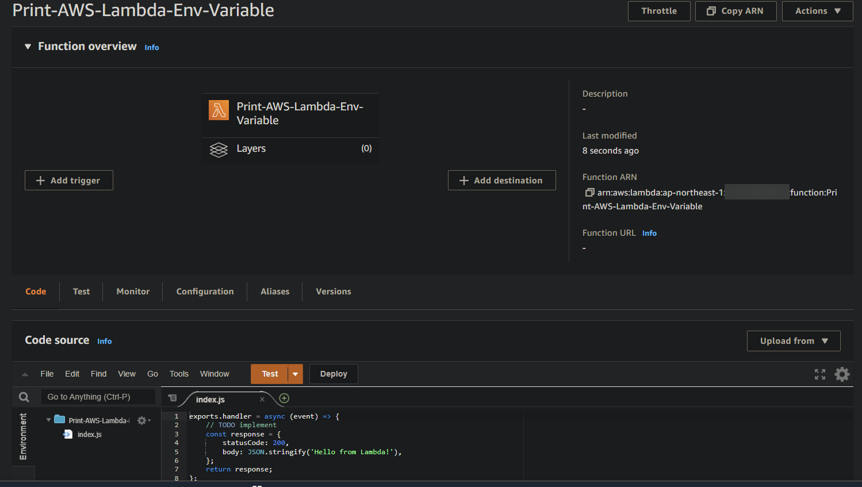The height and width of the screenshot is (487, 862).
Task: Click the Copy ARN button
Action: click(x=735, y=11)
